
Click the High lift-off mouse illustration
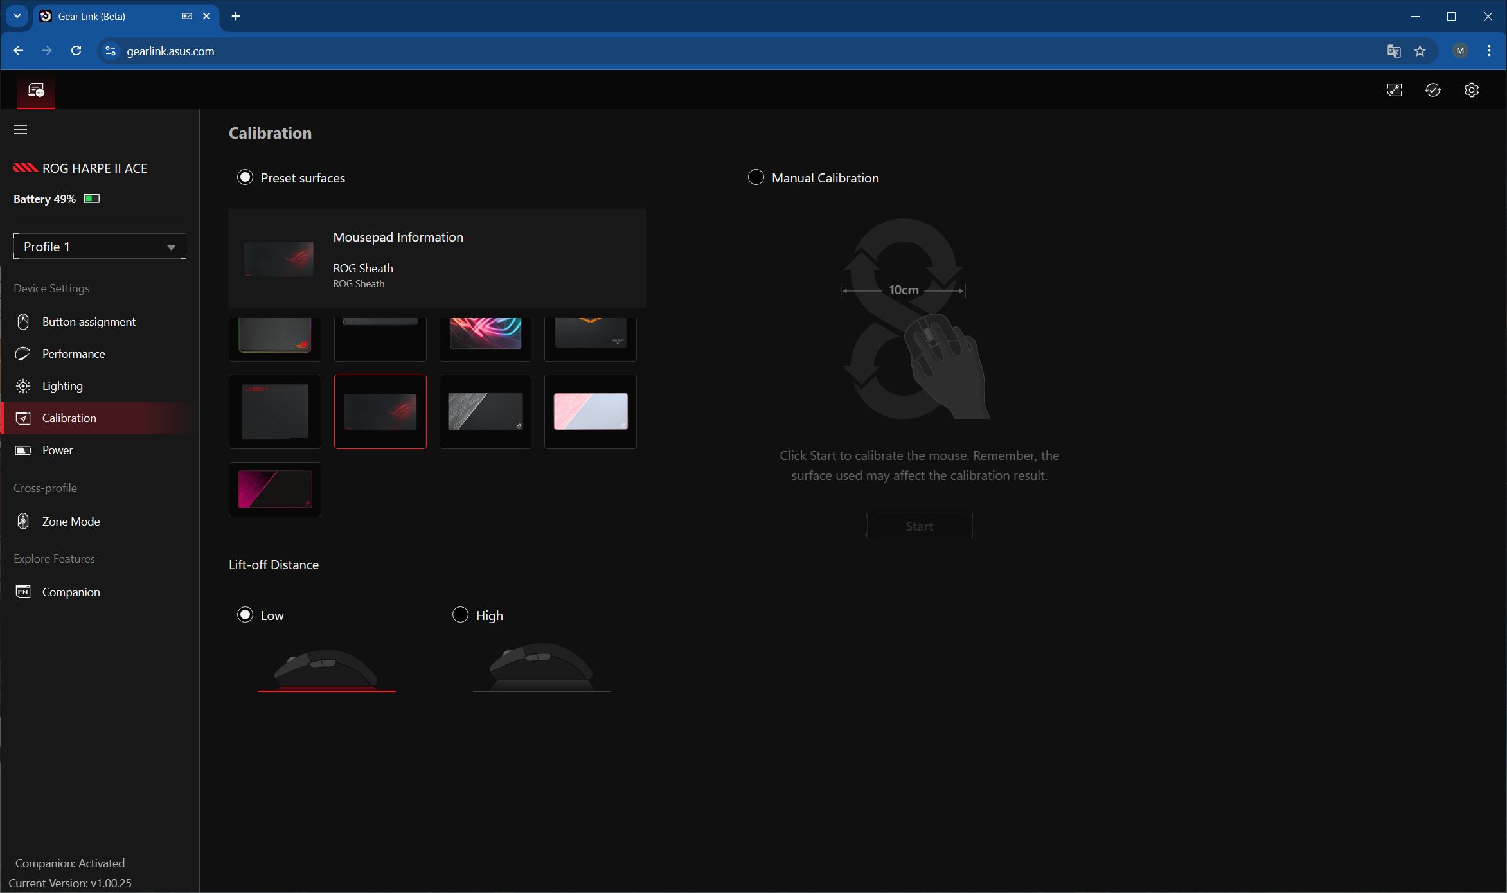click(542, 668)
